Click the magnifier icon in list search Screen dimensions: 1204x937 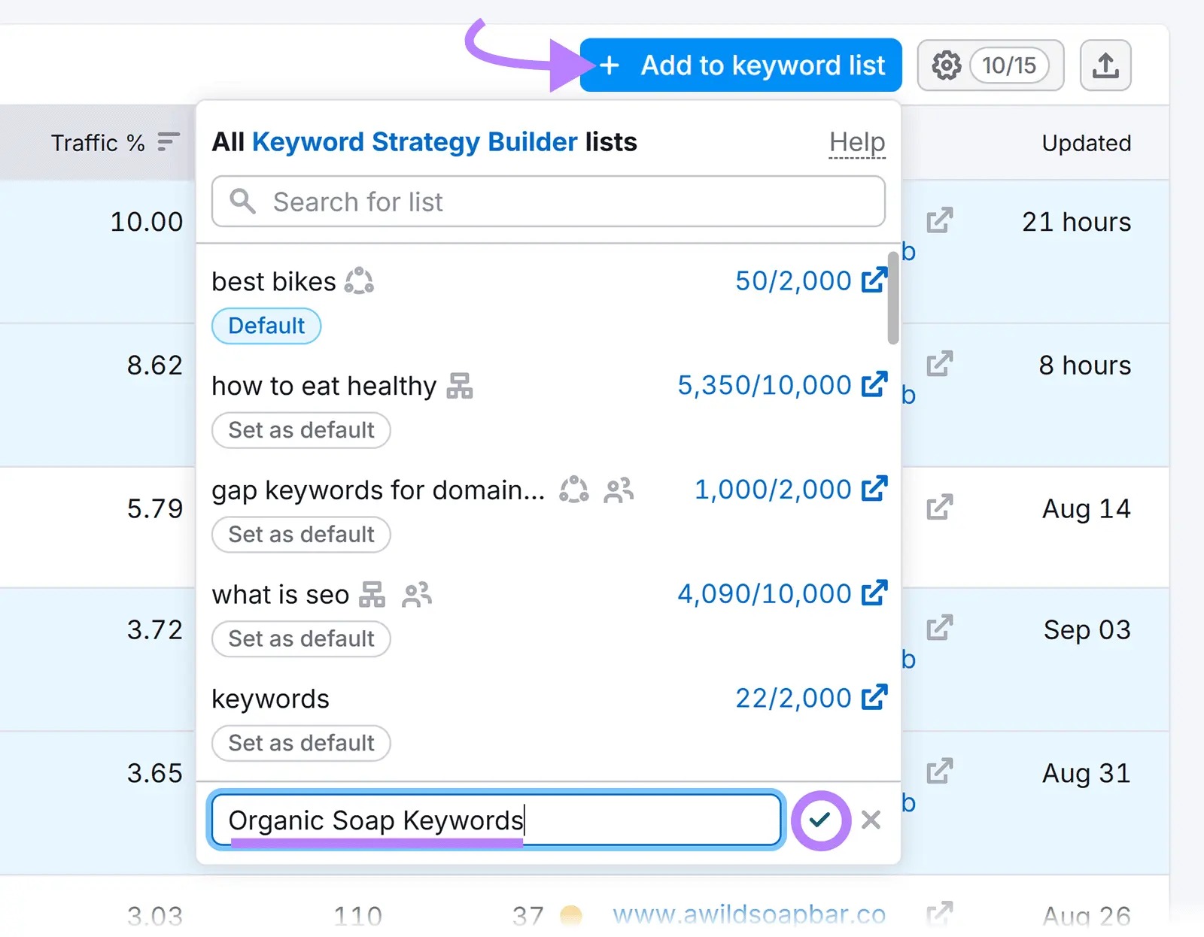(243, 201)
